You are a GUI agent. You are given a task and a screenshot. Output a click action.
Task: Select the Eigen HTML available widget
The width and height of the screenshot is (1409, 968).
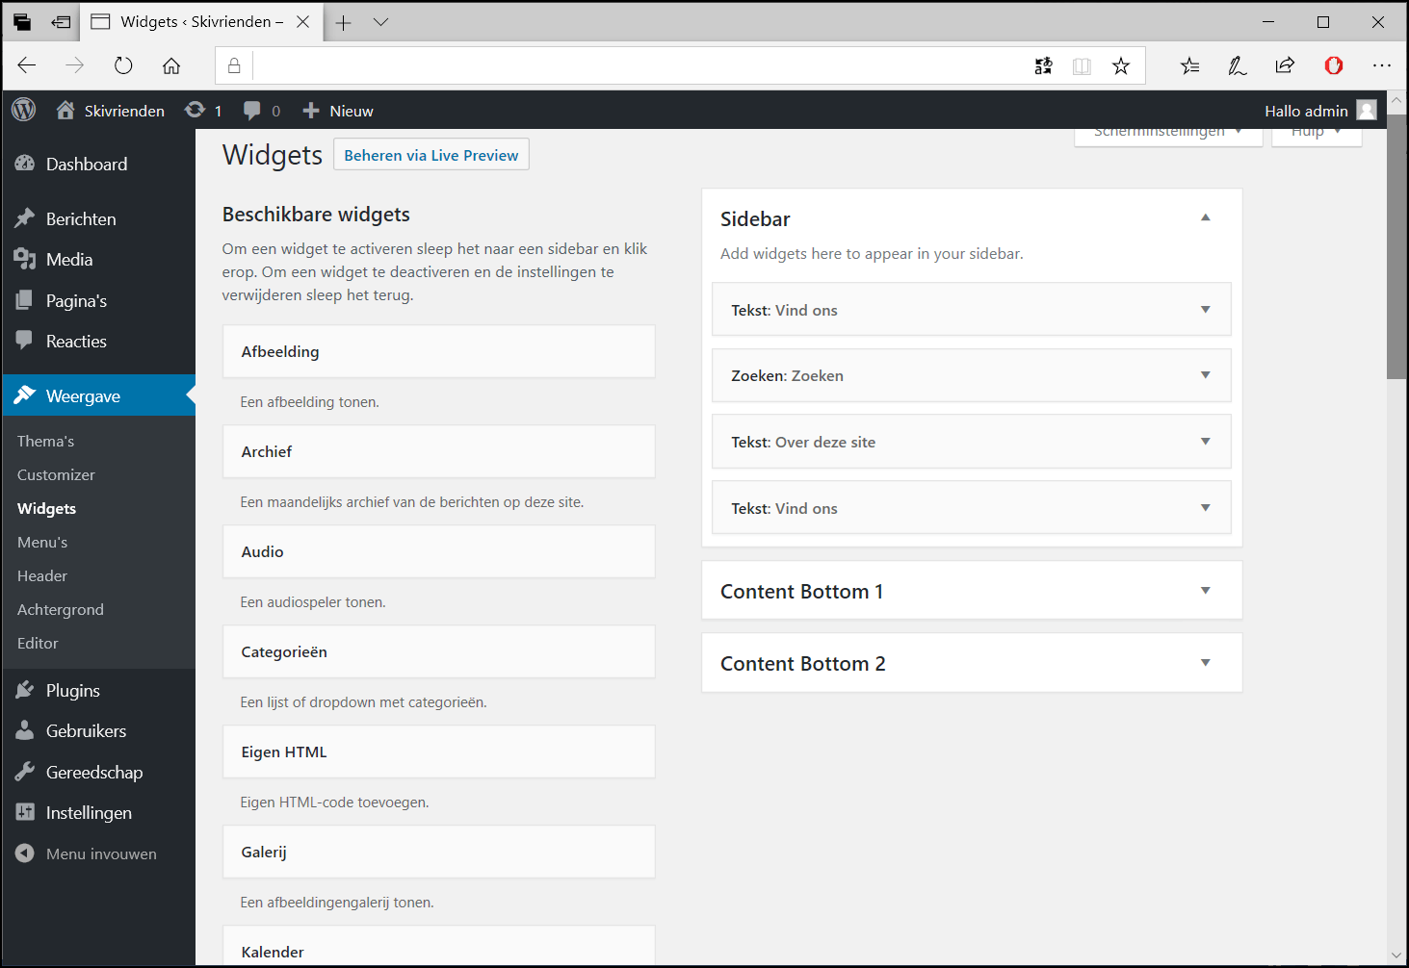439,751
